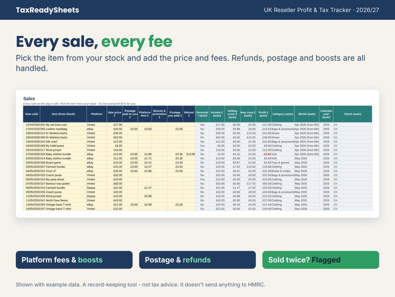Click the 'Sales' sheet title
395x297 pixels.
tap(29, 98)
